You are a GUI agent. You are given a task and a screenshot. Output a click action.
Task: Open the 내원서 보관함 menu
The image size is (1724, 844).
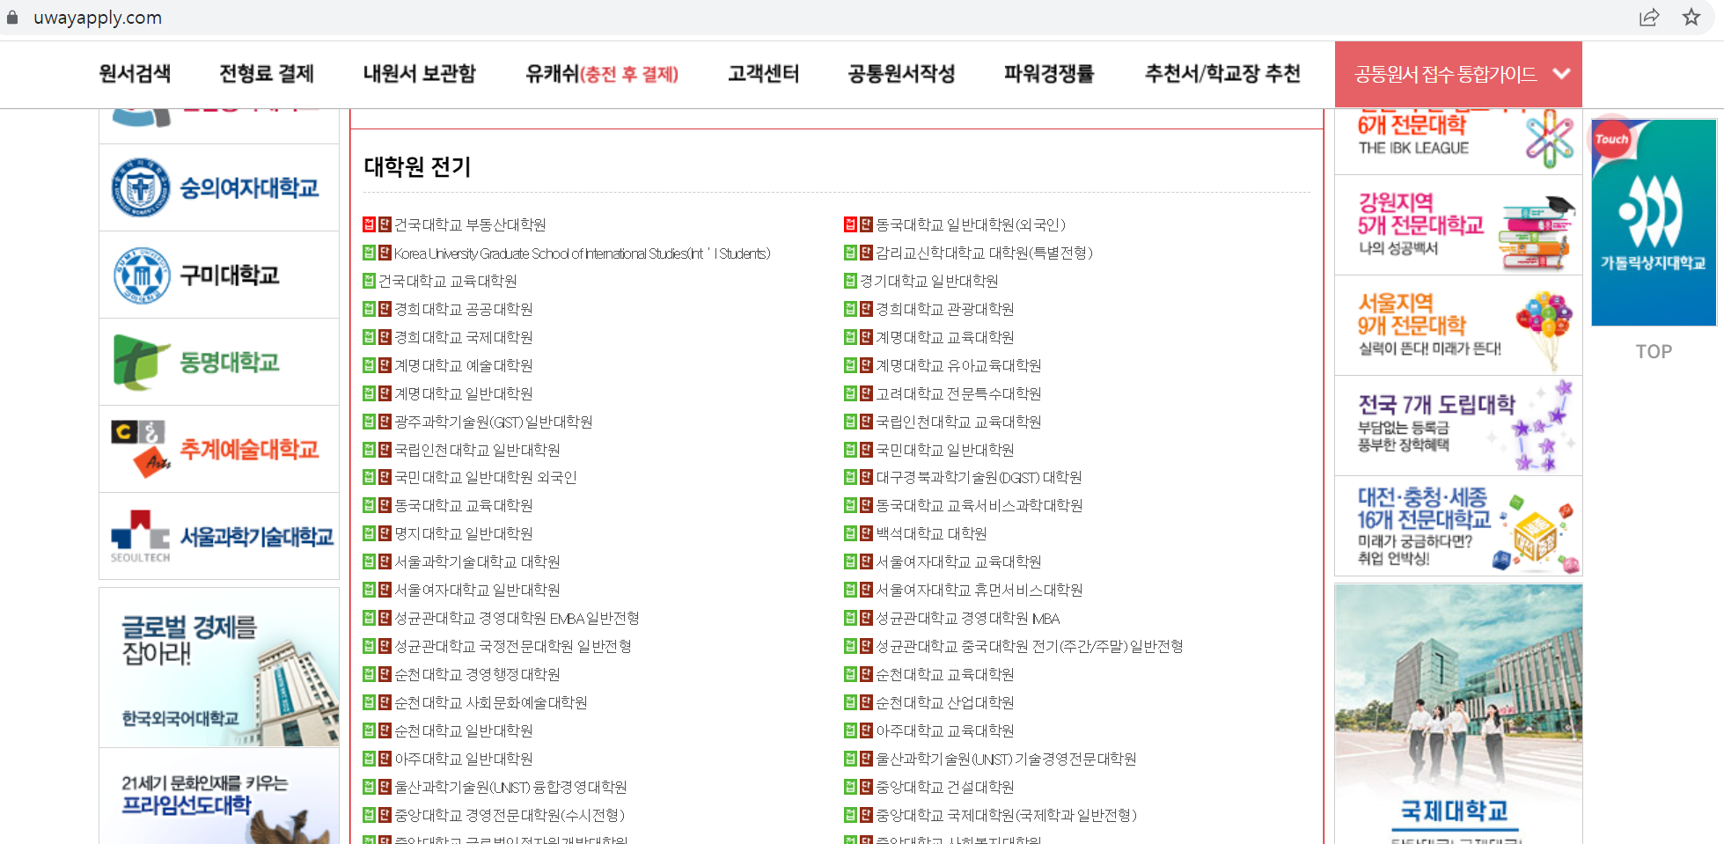click(x=419, y=74)
